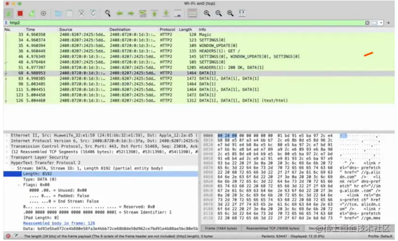
Task: Open capture options
Action: point(43,14)
